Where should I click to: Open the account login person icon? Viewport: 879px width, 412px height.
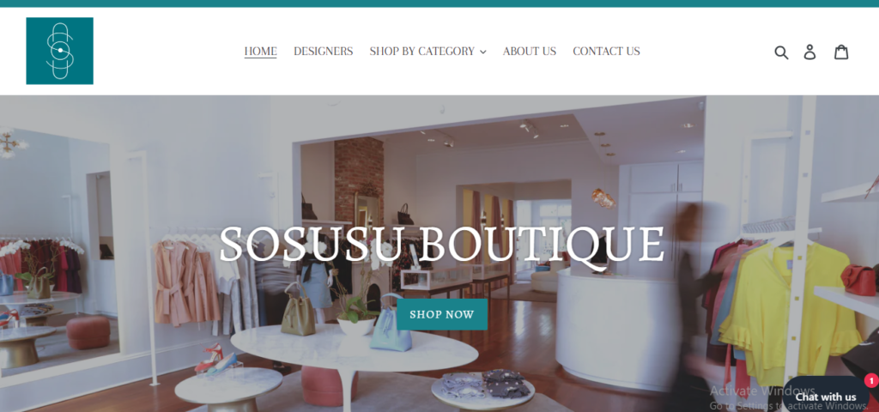pos(810,52)
